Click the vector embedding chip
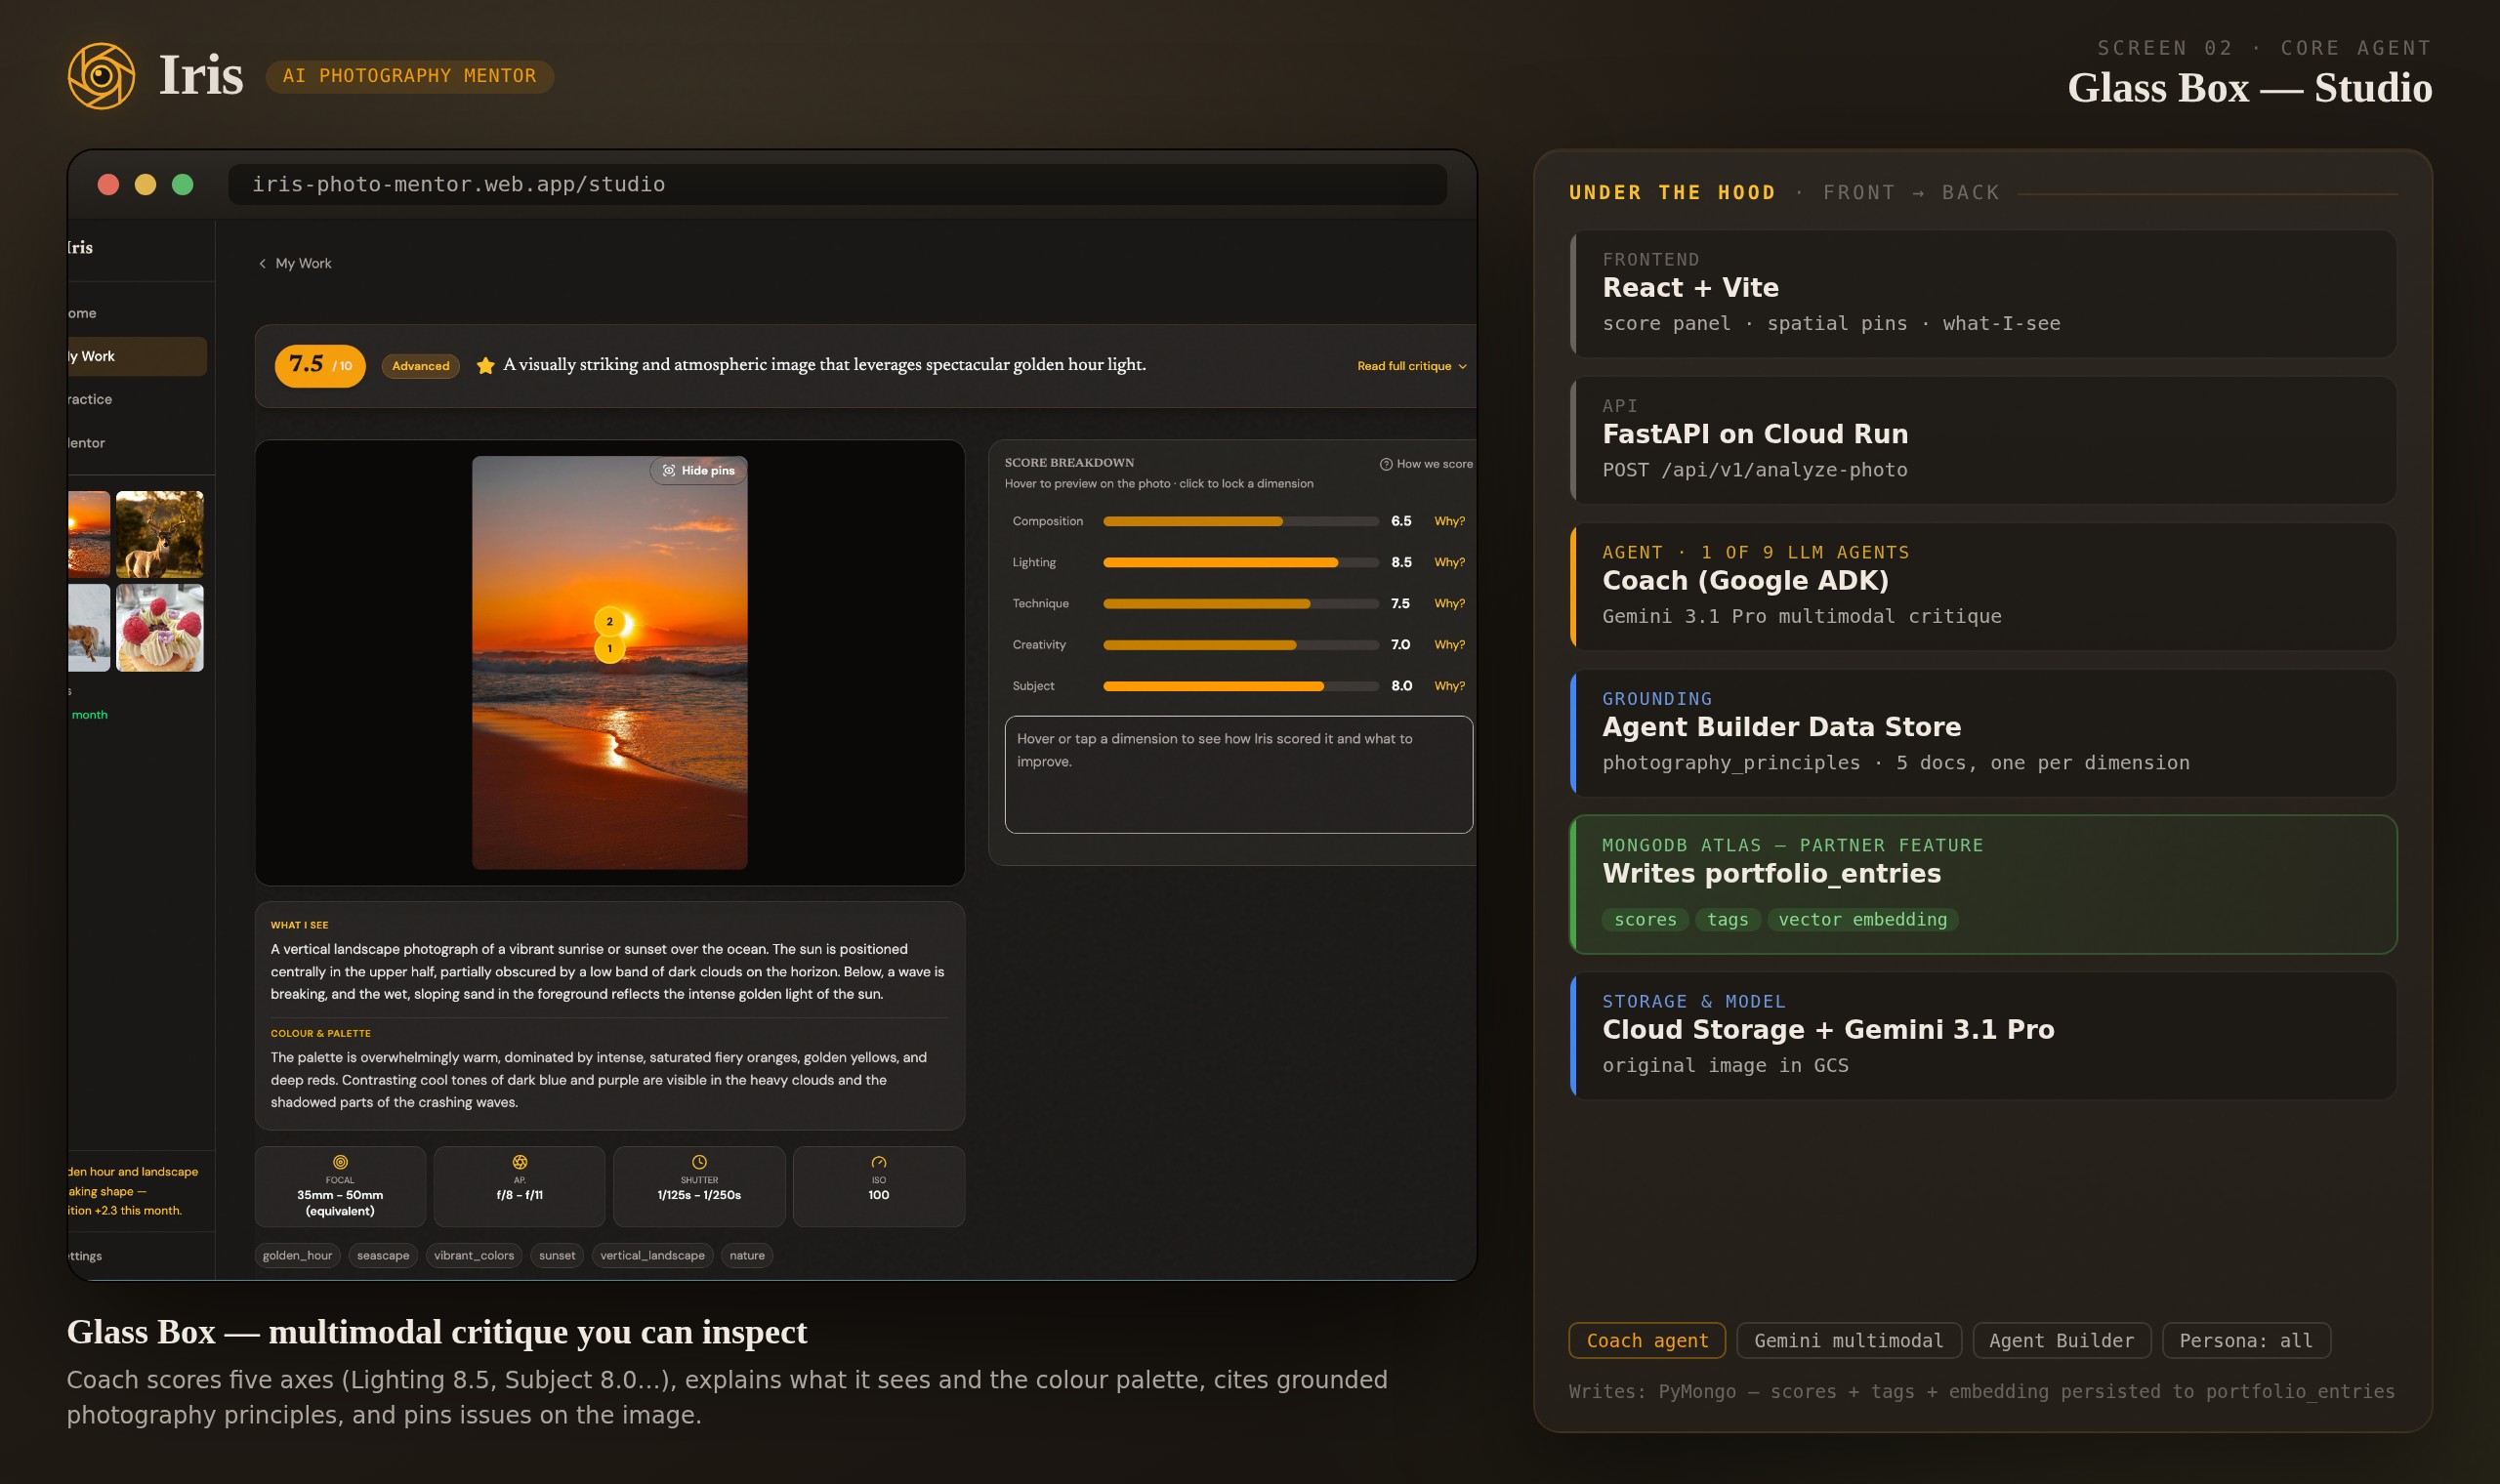The width and height of the screenshot is (2500, 1484). click(1863, 920)
